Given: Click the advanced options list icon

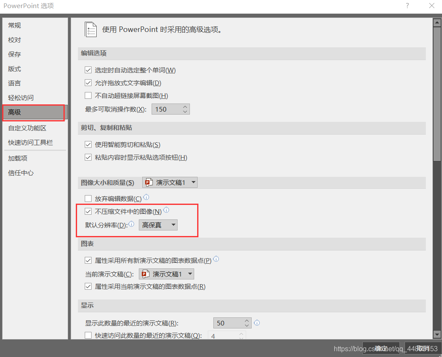Looking at the screenshot, I should tap(91, 30).
